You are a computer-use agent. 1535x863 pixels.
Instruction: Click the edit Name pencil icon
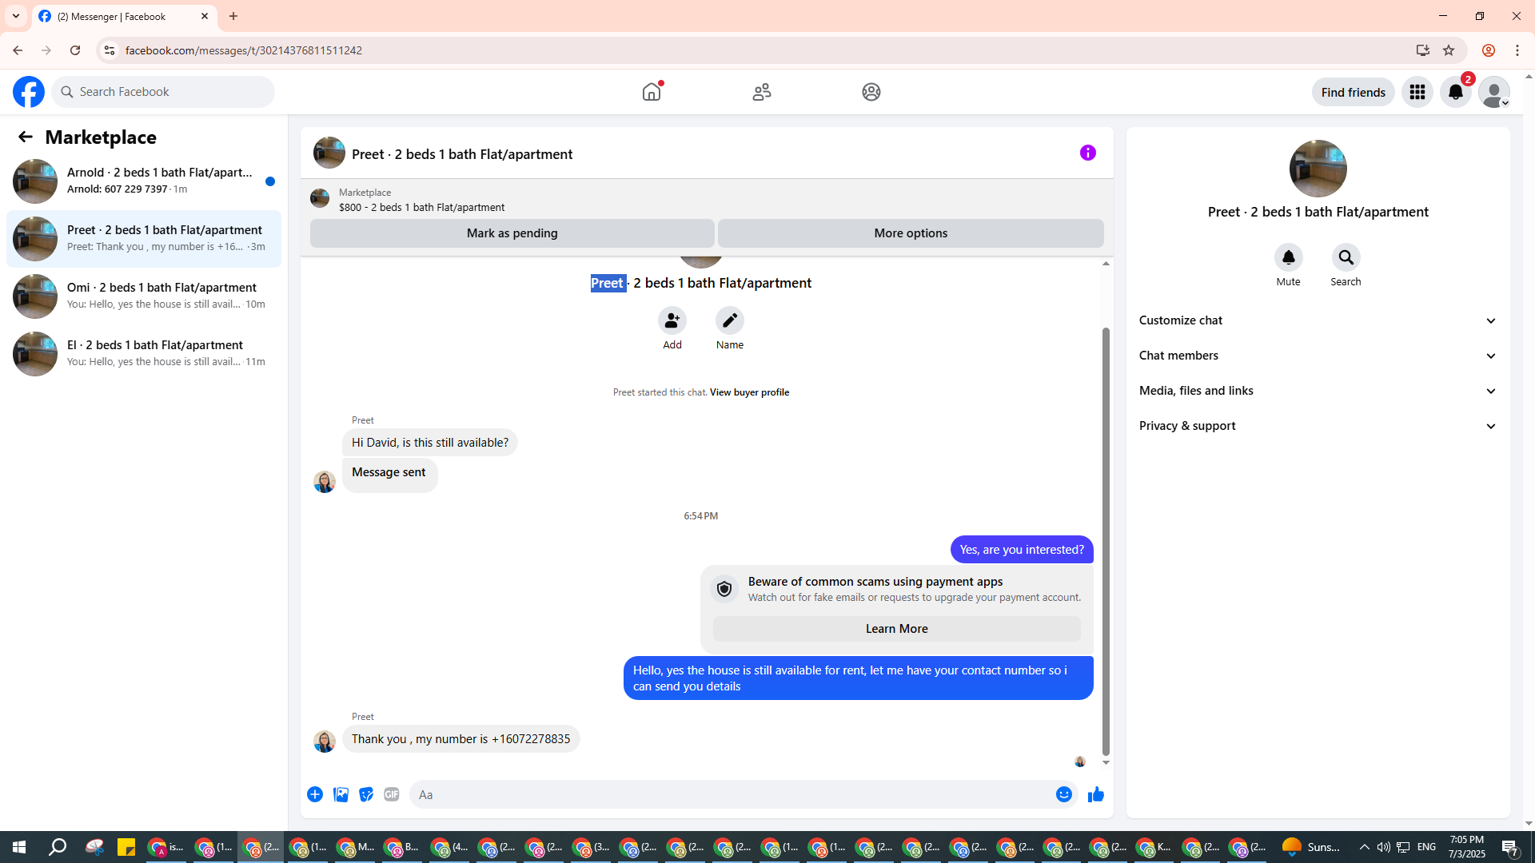729,320
